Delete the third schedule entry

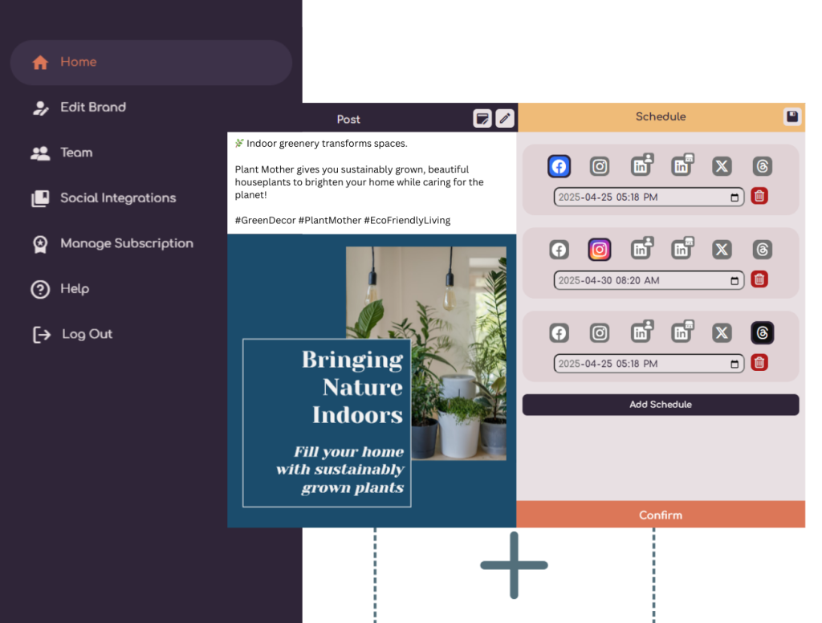coord(759,363)
